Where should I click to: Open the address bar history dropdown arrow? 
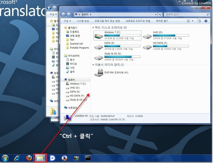coord(156,15)
